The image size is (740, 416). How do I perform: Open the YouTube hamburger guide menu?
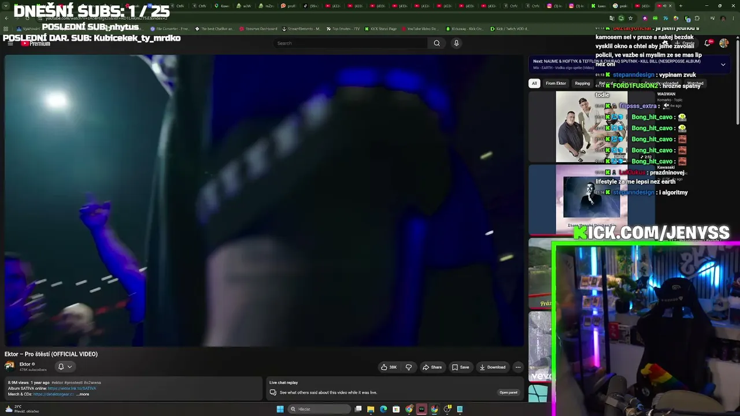coord(10,43)
